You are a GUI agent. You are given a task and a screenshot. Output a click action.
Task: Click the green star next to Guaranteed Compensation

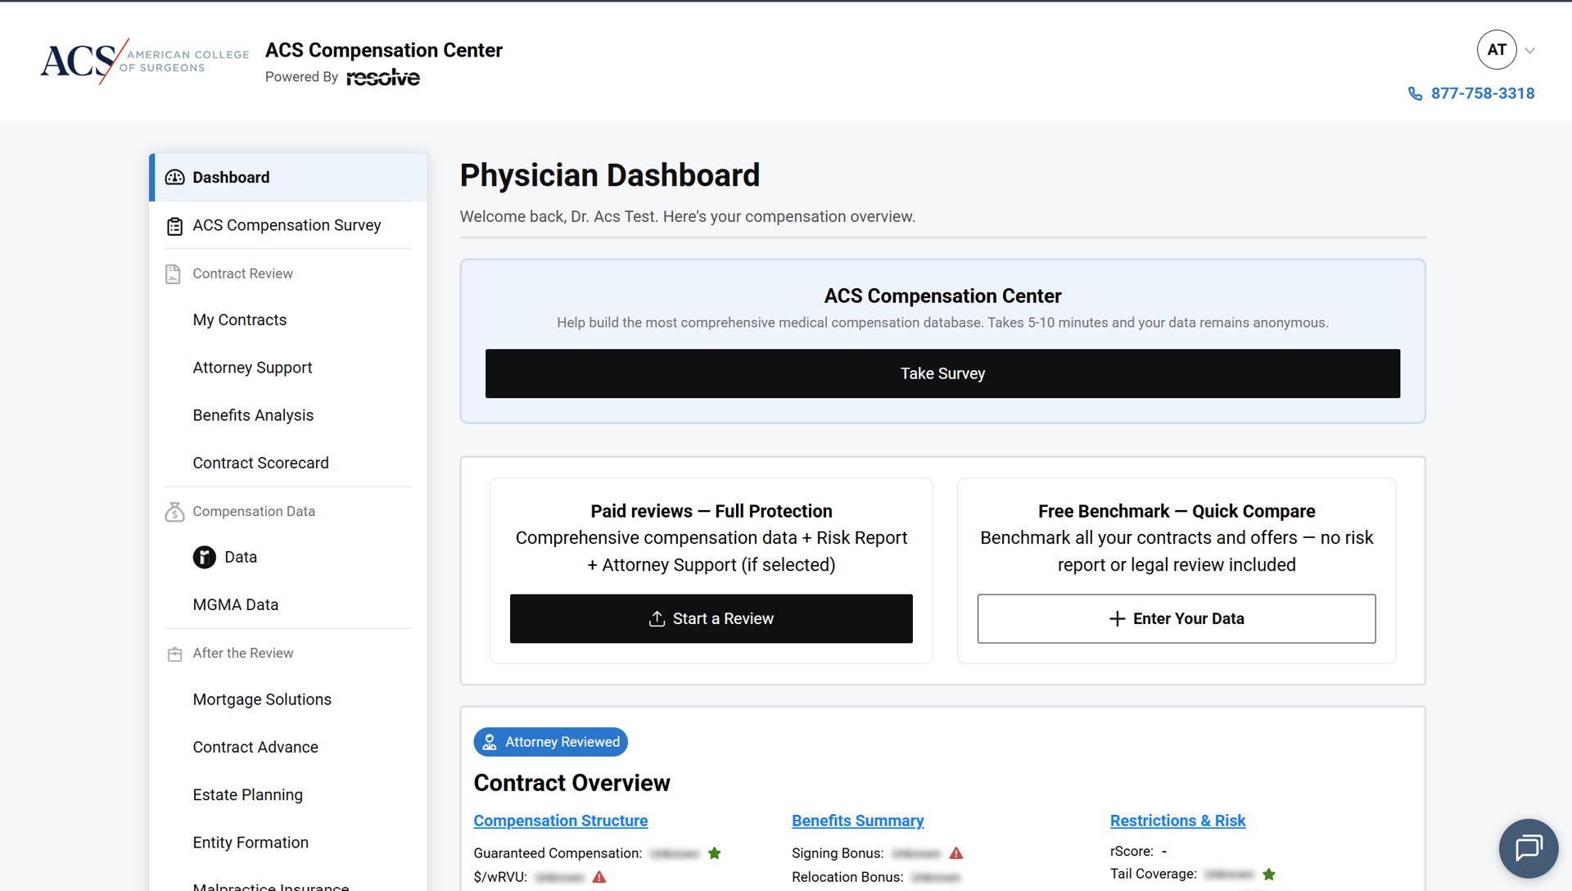point(714,853)
